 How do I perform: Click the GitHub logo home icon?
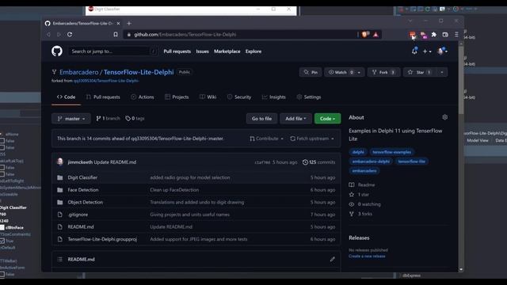coord(57,51)
